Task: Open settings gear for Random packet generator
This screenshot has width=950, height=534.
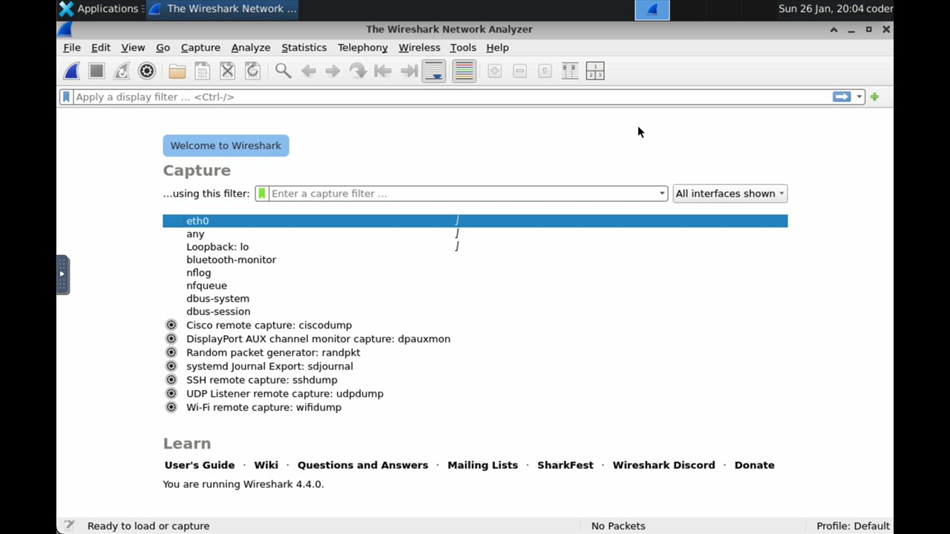Action: (171, 352)
